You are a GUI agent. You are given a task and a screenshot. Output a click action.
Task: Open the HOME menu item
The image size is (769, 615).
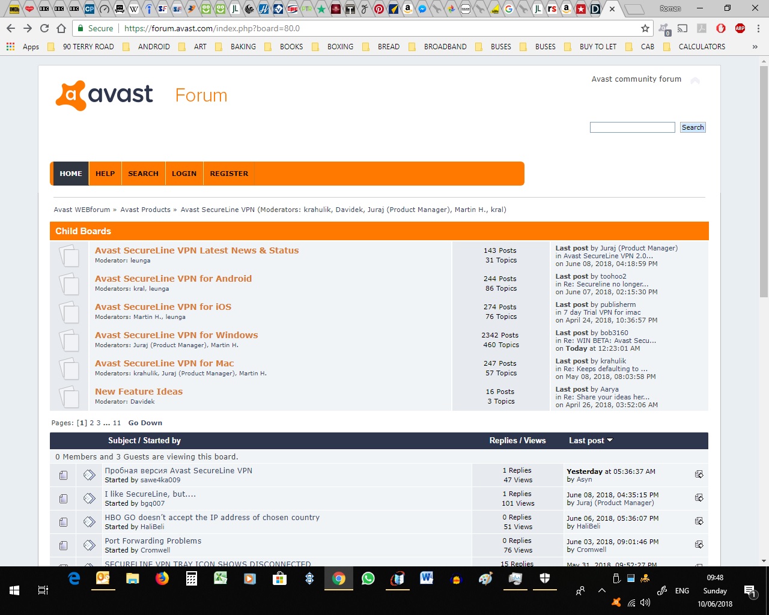[71, 174]
